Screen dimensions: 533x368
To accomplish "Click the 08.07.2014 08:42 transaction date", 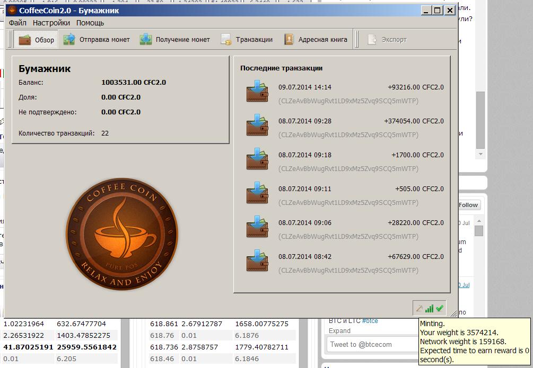I will (305, 257).
